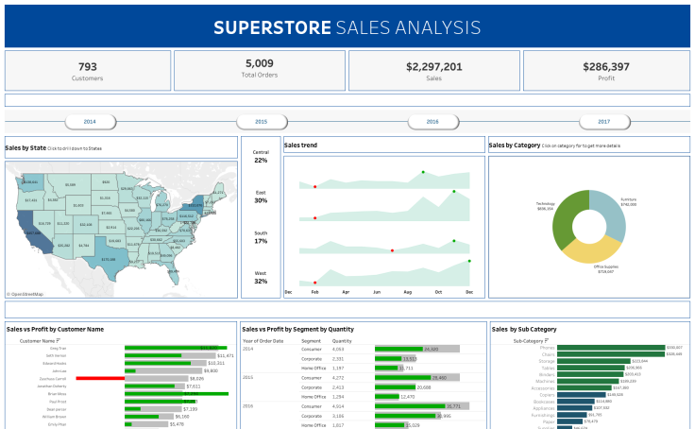
Task: Click the Sales by State chart title
Action: click(25, 147)
